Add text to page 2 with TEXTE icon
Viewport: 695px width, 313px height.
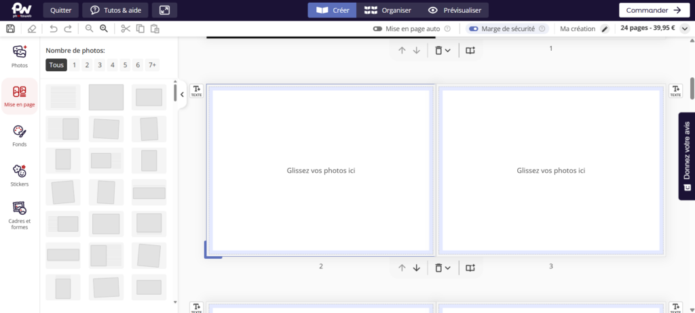coord(196,91)
